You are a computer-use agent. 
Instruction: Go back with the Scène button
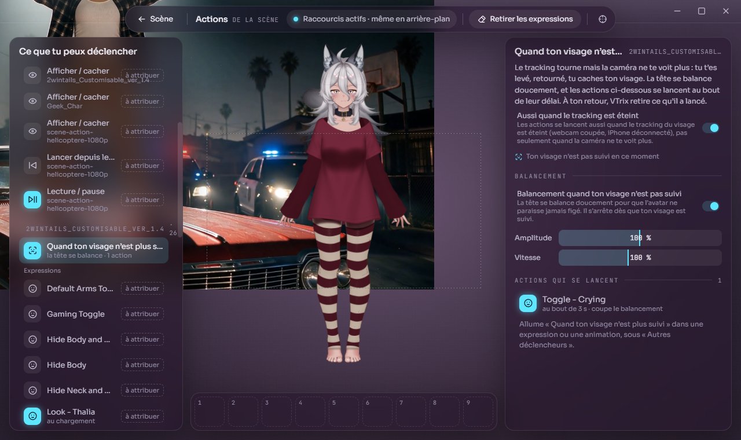click(156, 19)
